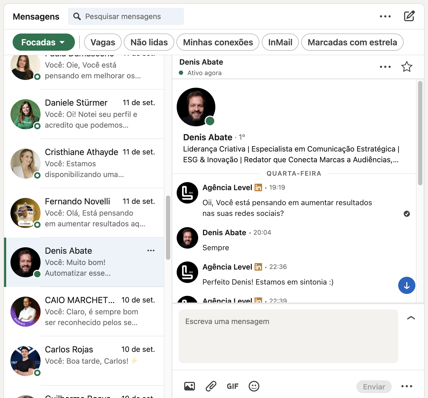Open conversation options next to the star
This screenshot has height=398, width=428.
385,67
